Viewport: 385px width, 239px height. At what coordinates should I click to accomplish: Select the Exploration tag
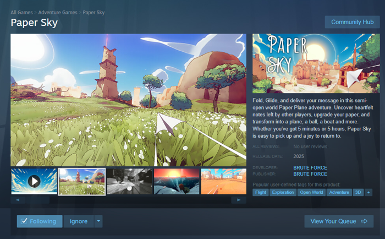tap(283, 192)
